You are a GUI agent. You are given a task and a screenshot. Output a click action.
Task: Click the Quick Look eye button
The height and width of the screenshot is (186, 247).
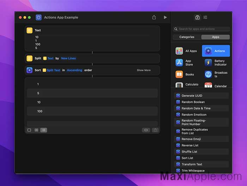(x=146, y=130)
